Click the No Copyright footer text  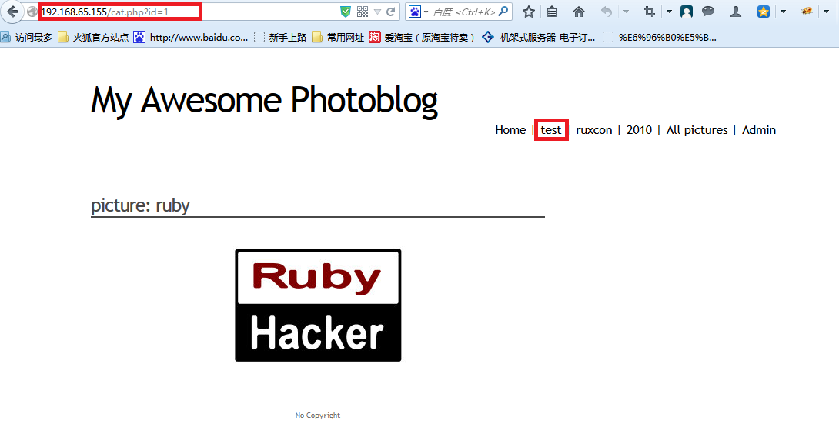[318, 416]
